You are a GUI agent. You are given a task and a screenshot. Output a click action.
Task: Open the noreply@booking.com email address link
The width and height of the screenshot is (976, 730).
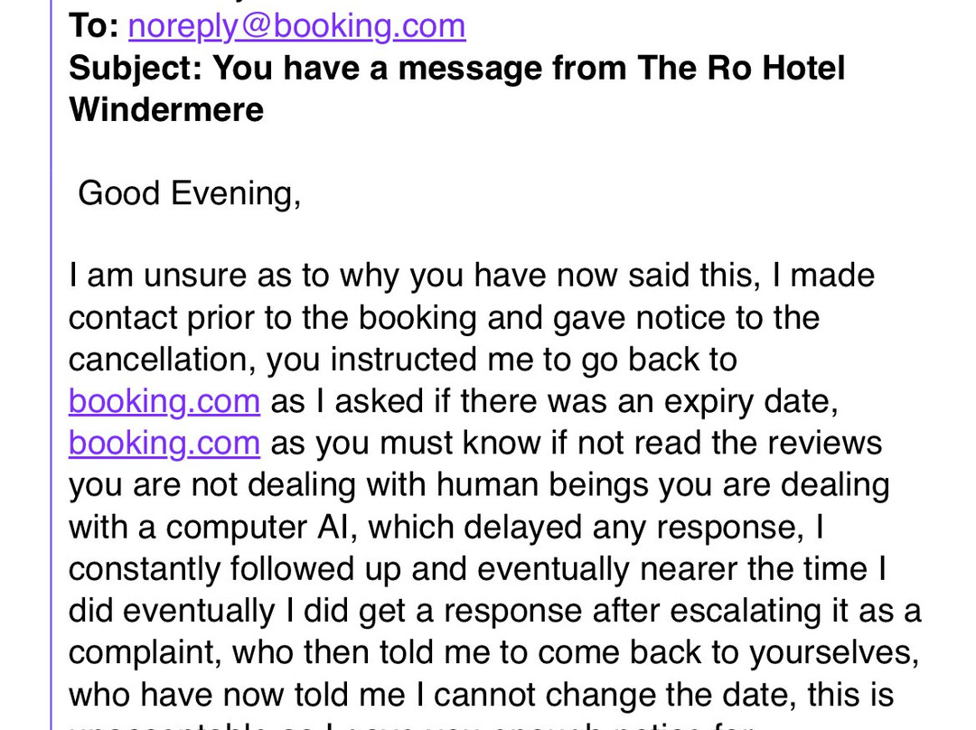[x=297, y=27]
